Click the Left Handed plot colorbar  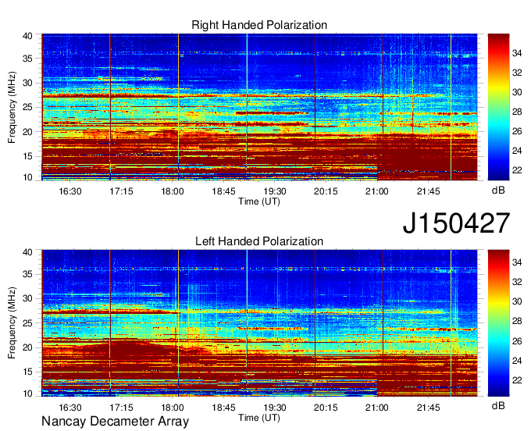pos(498,322)
